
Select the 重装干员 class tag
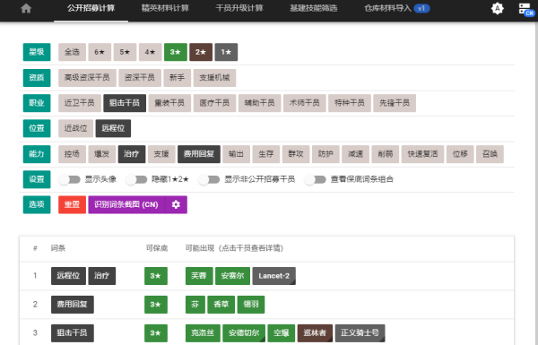tap(169, 103)
